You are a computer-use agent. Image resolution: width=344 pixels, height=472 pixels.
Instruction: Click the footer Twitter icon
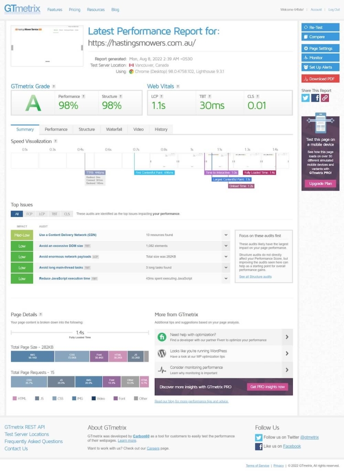(258, 437)
